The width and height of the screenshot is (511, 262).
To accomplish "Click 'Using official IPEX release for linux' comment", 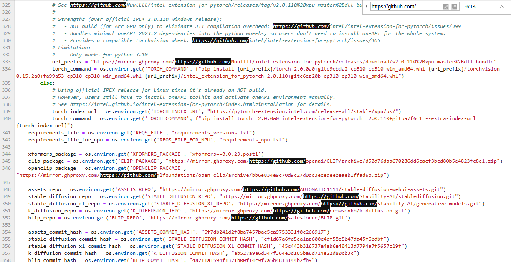I will (114, 90).
